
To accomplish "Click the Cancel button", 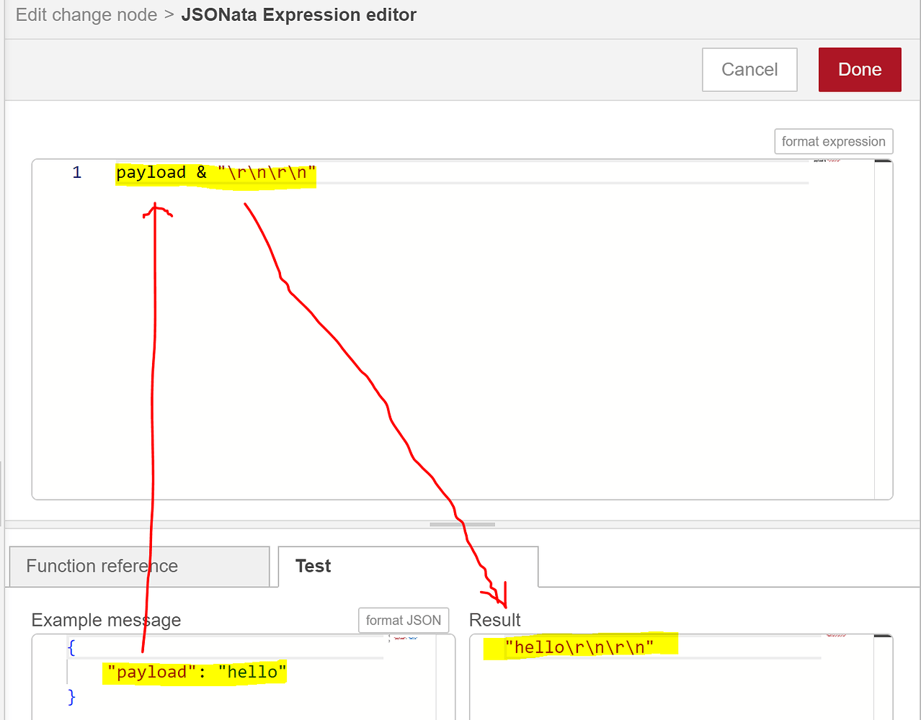I will [749, 70].
